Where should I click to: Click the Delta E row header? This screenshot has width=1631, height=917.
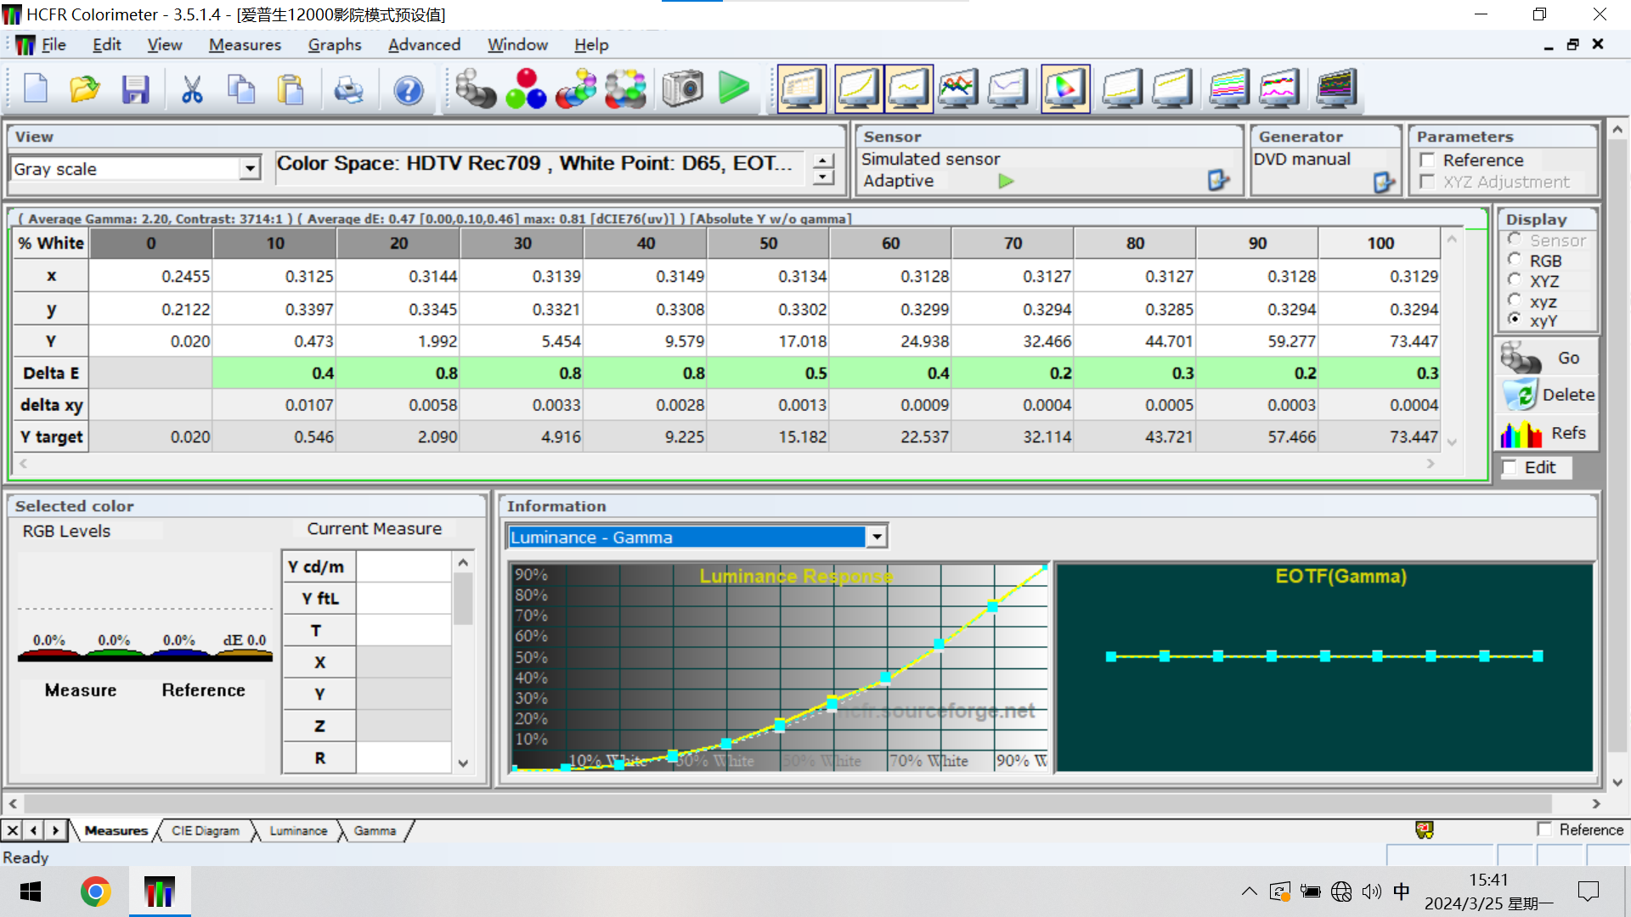point(52,373)
